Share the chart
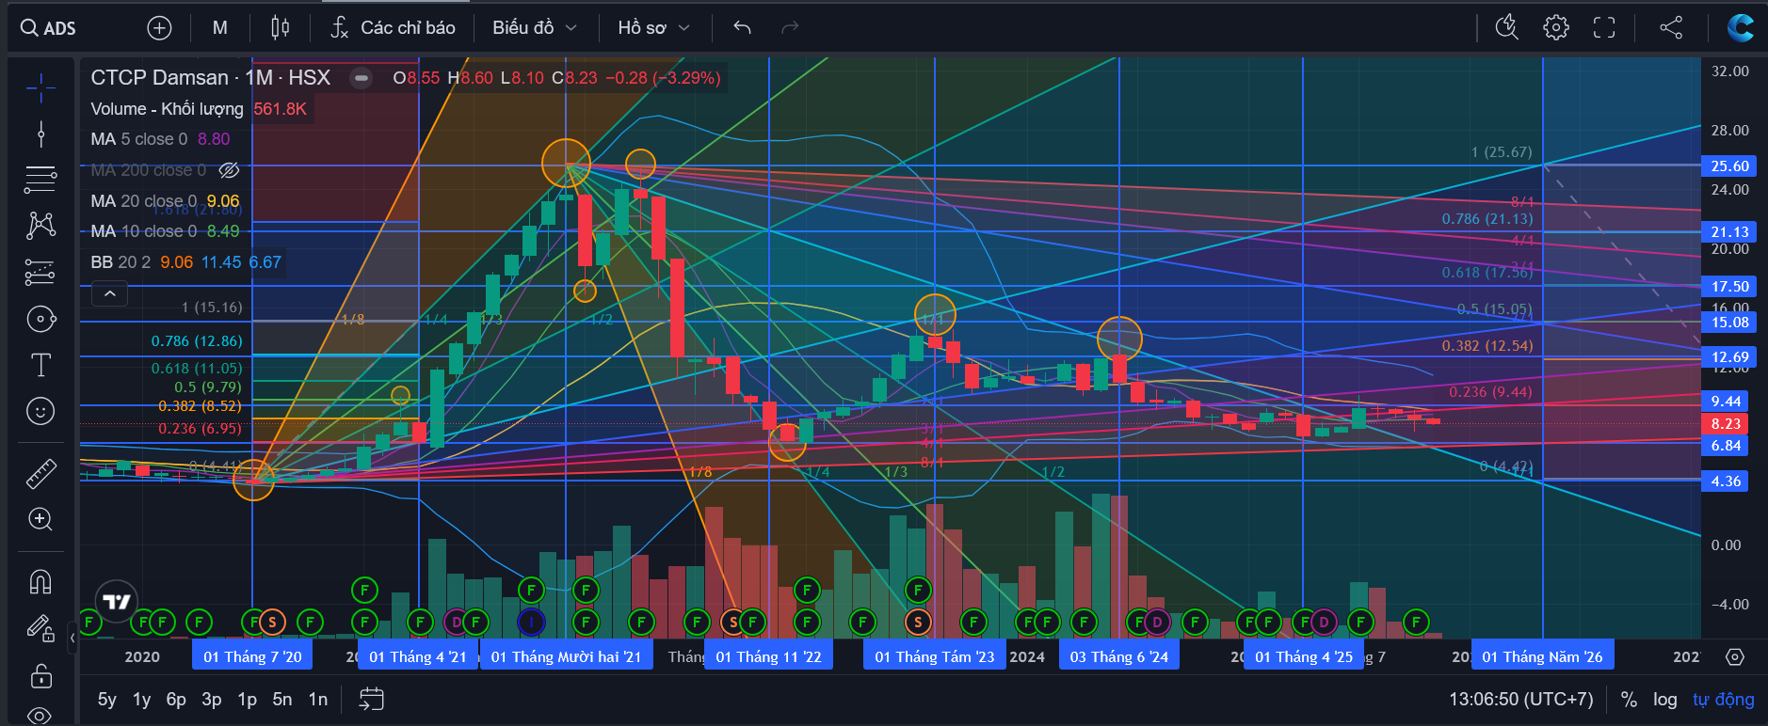This screenshot has width=1768, height=726. point(1671,28)
